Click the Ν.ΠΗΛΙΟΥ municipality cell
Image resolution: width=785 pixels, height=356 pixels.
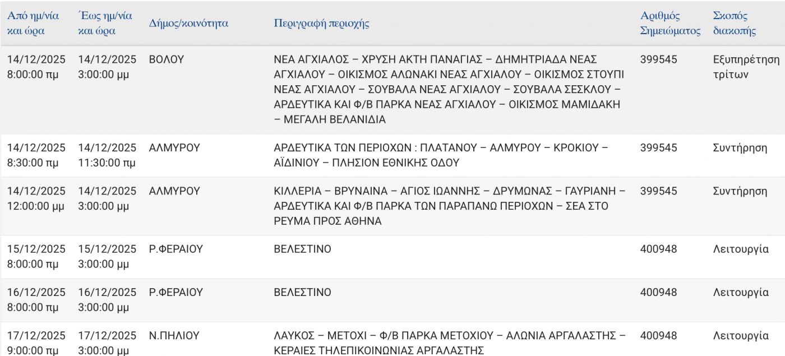click(x=174, y=336)
